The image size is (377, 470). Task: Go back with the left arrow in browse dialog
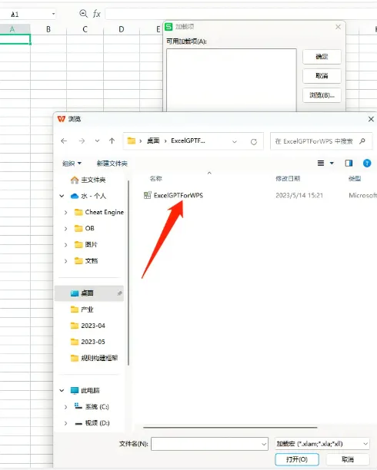(x=64, y=141)
